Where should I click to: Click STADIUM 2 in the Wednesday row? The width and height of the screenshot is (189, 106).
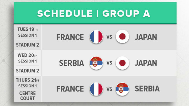[x=27, y=70]
